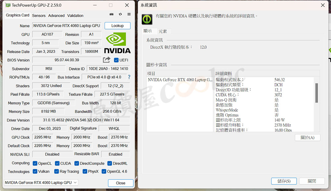This screenshot has width=331, height=191.
Task: Click the 關於(A) button
Action: tap(307, 138)
